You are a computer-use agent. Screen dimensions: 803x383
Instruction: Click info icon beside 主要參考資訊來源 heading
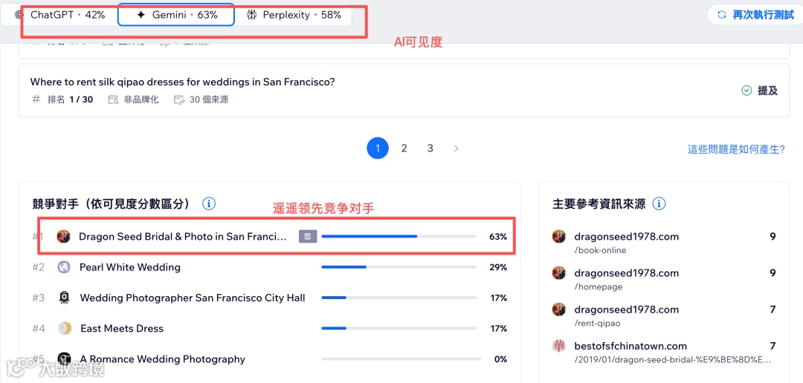tap(659, 203)
